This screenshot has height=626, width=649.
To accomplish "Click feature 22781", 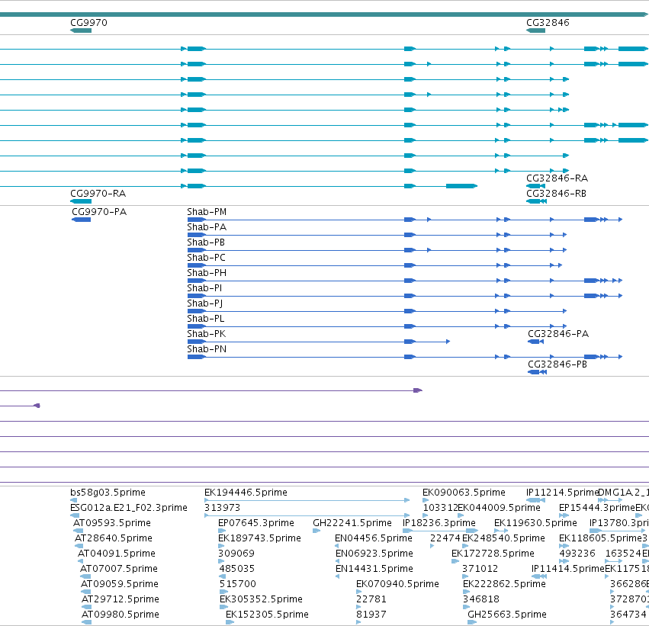I will pyautogui.click(x=371, y=599).
